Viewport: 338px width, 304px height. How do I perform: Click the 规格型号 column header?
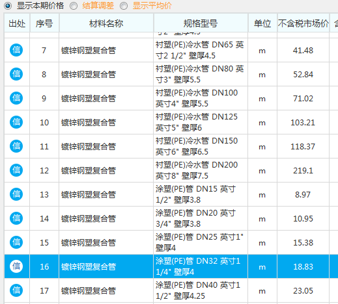tap(201, 23)
